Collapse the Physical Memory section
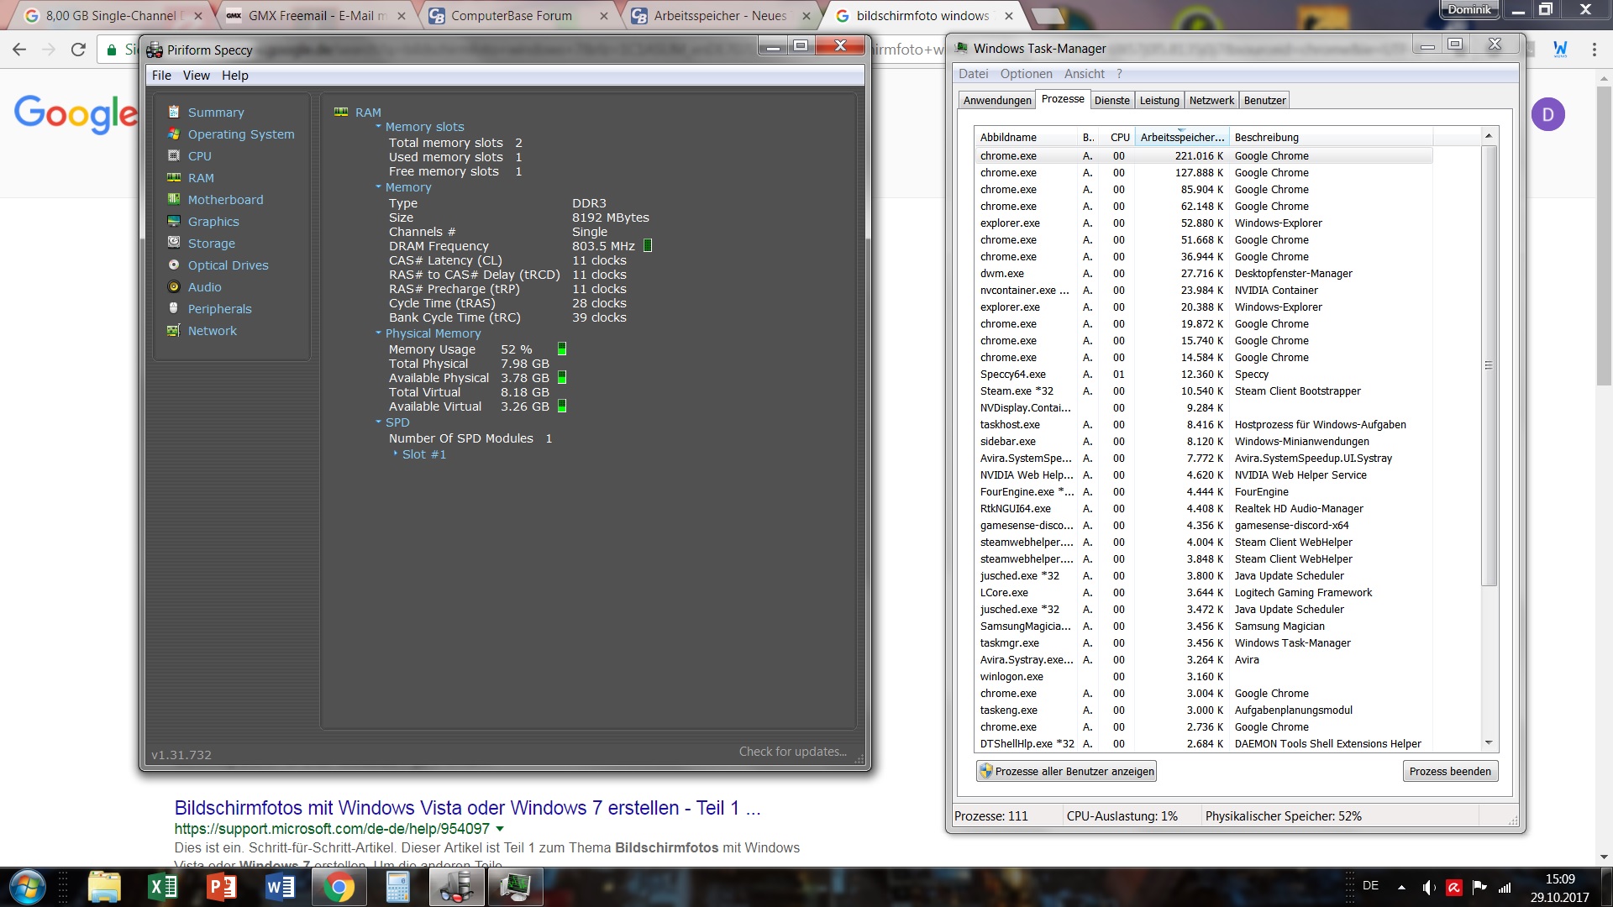The height and width of the screenshot is (907, 1613). click(378, 333)
